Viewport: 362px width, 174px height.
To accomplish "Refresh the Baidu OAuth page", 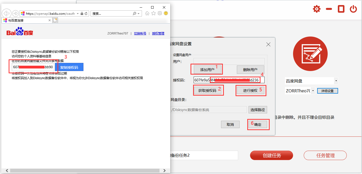I will point(86,13).
